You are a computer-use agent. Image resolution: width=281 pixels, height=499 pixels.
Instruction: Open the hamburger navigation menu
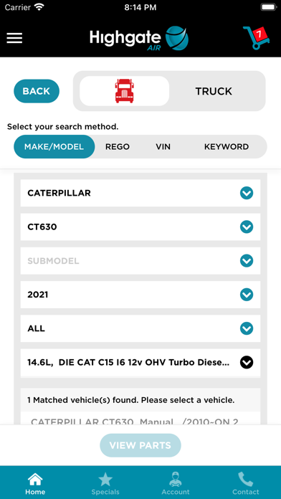pos(14,38)
